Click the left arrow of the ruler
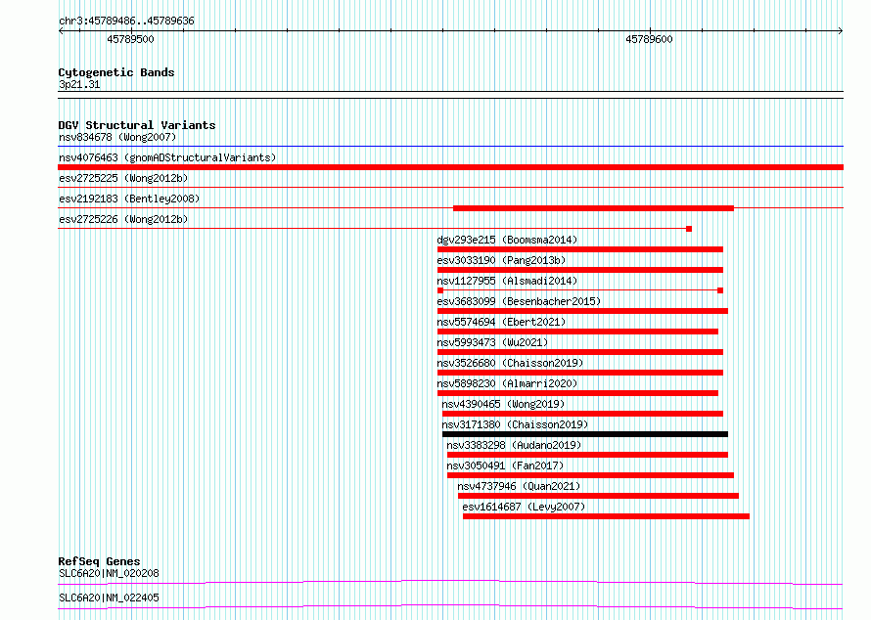The image size is (871, 620). [61, 30]
